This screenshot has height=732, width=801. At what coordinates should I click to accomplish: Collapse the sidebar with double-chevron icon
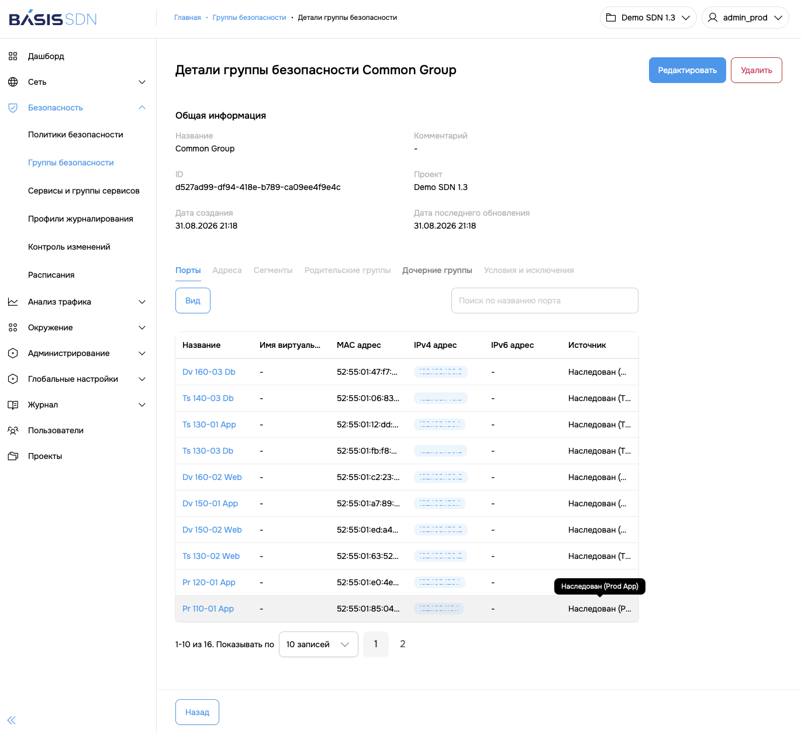tap(12, 720)
